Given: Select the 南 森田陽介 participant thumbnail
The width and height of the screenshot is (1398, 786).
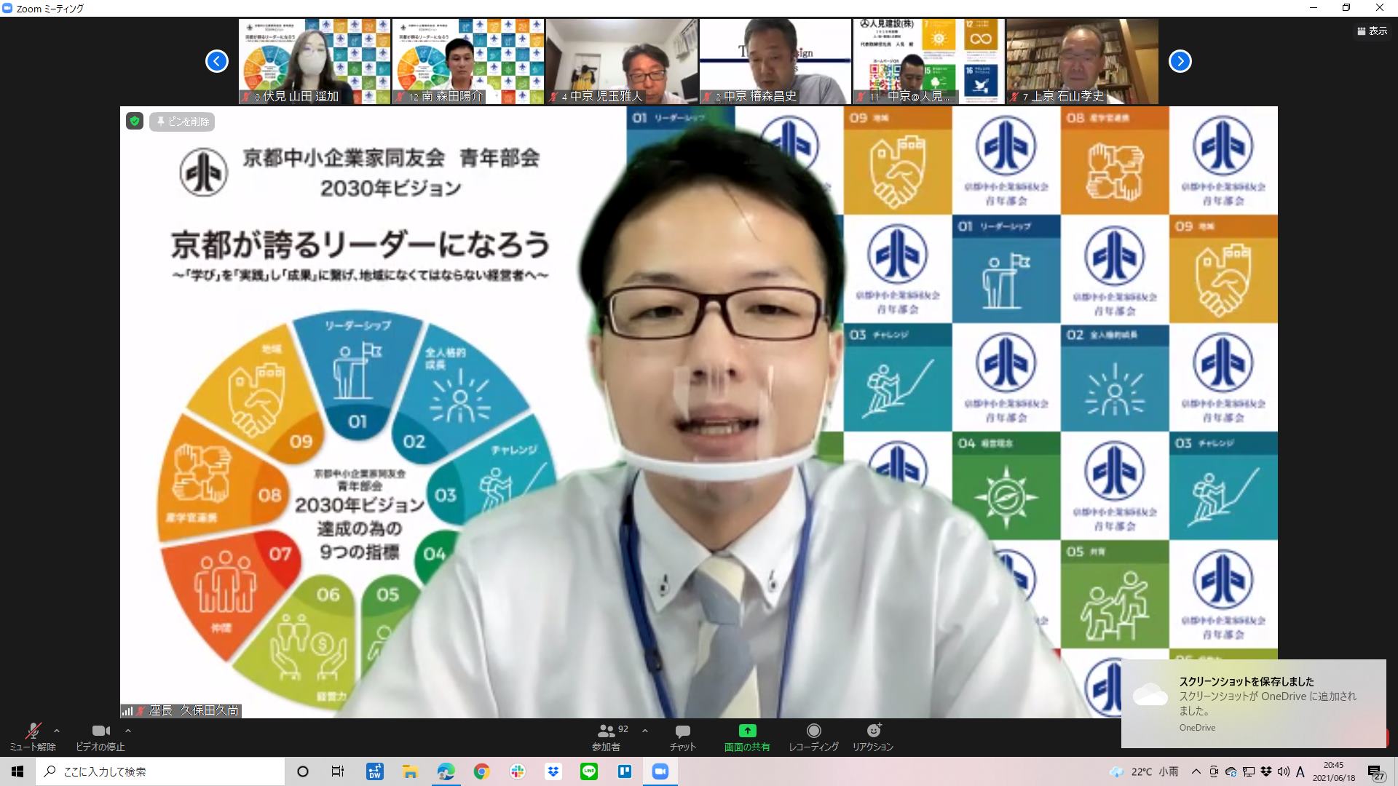Looking at the screenshot, I should click(x=468, y=61).
